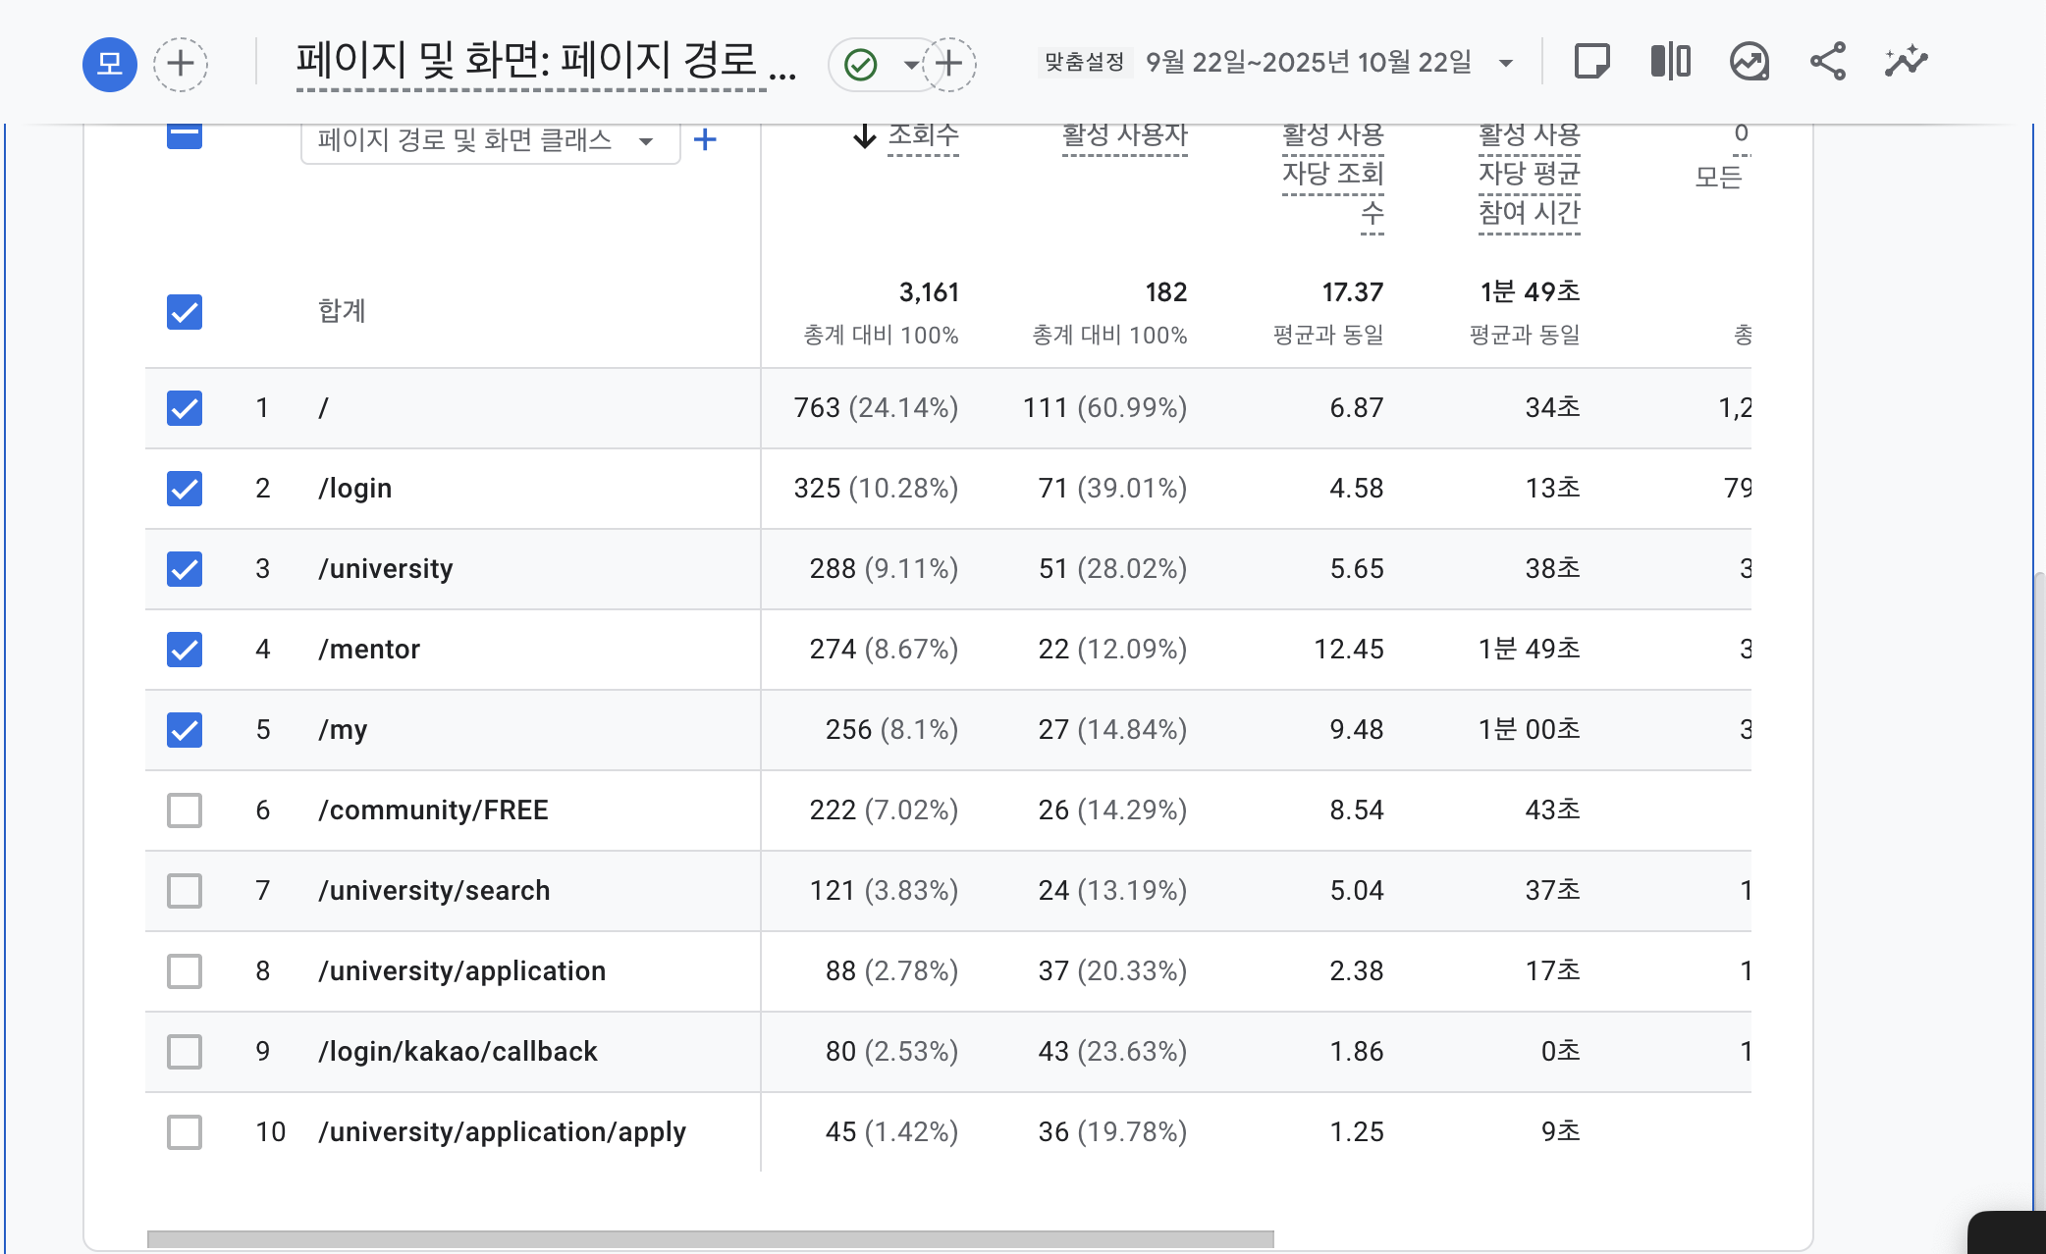The image size is (2046, 1254).
Task: Click the blue '모' segment avatar
Action: pyautogui.click(x=109, y=64)
